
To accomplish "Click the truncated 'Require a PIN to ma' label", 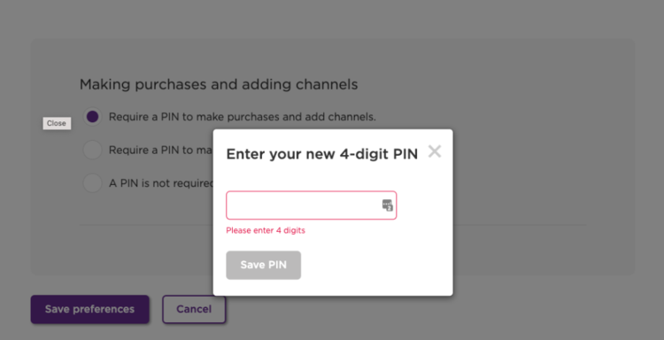I will pyautogui.click(x=161, y=150).
